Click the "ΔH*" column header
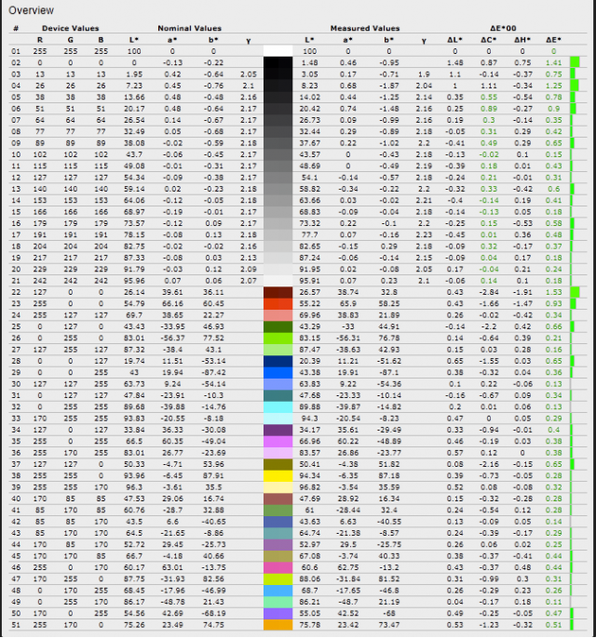Viewport: 596px width, 638px height. click(x=522, y=39)
